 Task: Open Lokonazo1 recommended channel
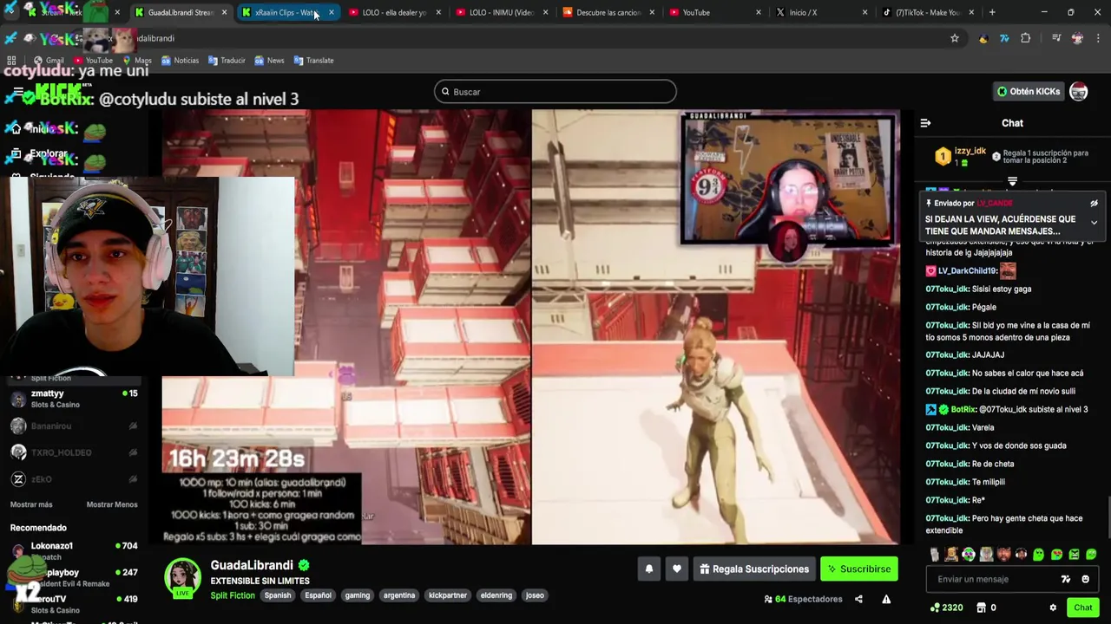point(74,550)
